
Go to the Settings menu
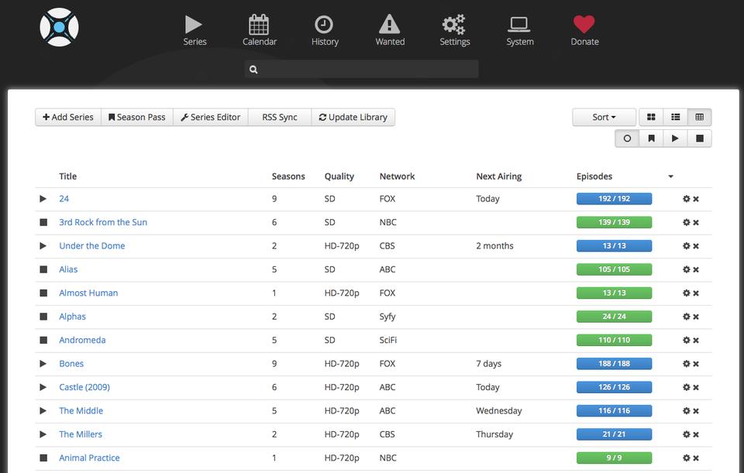point(454,31)
